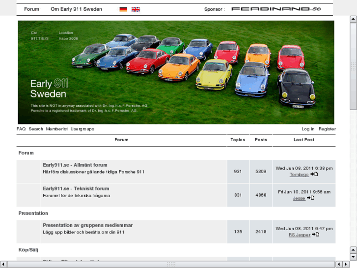This screenshot has height=268, width=357.
Task: View latest post icon next to RS Jesper
Action: click(x=316, y=235)
